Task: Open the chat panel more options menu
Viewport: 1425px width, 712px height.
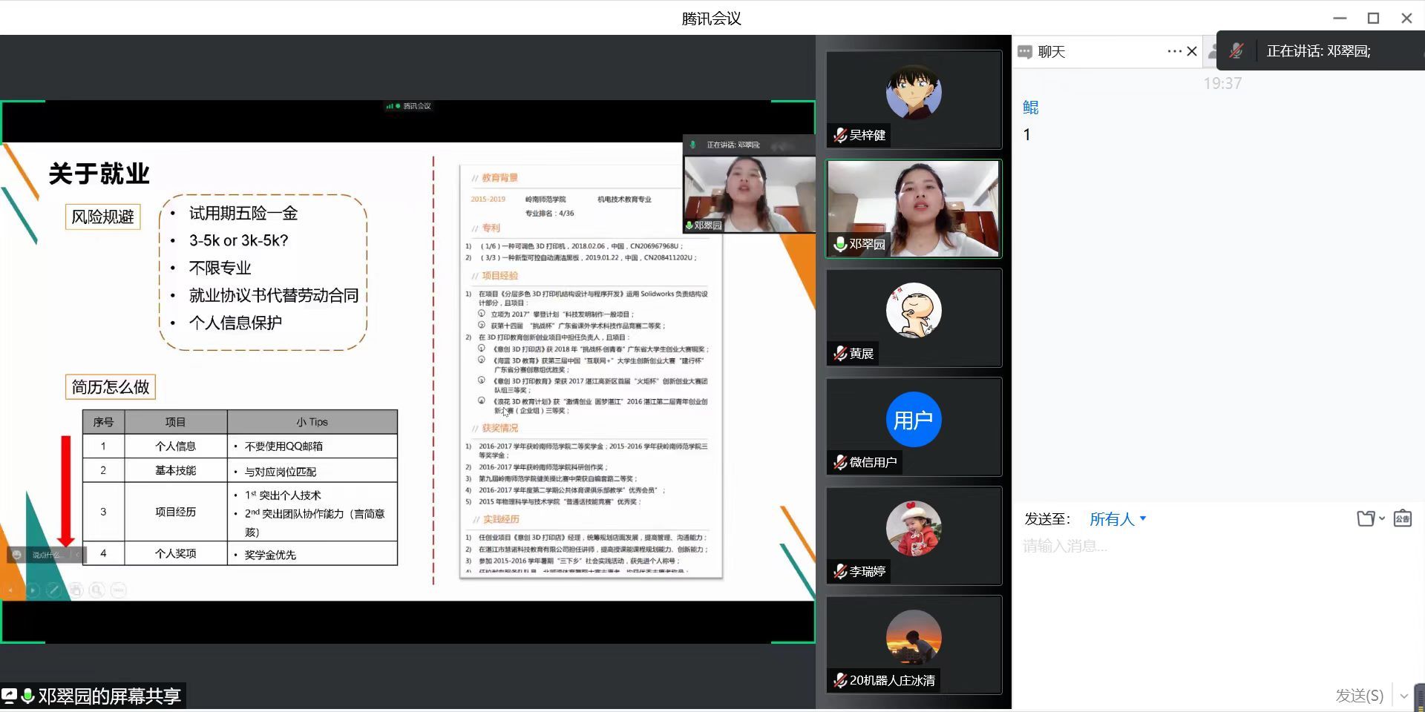Action: [1173, 51]
